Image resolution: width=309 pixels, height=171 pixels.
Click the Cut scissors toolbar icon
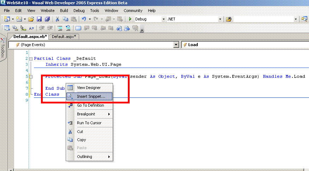point(57,19)
